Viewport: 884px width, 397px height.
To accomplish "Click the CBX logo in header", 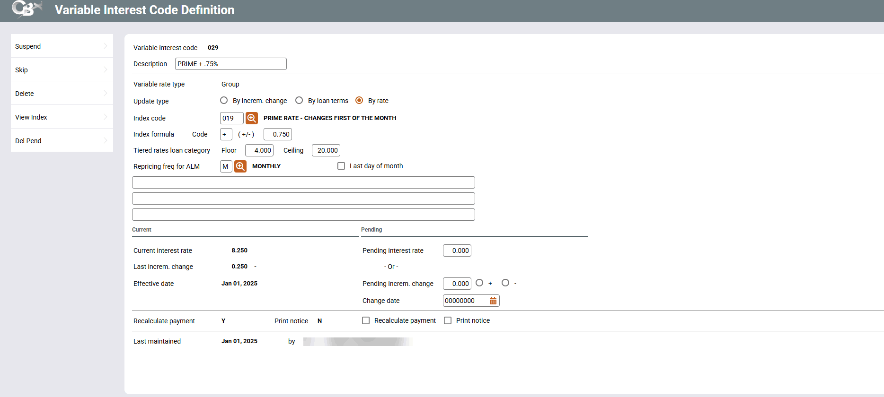I will tap(27, 9).
